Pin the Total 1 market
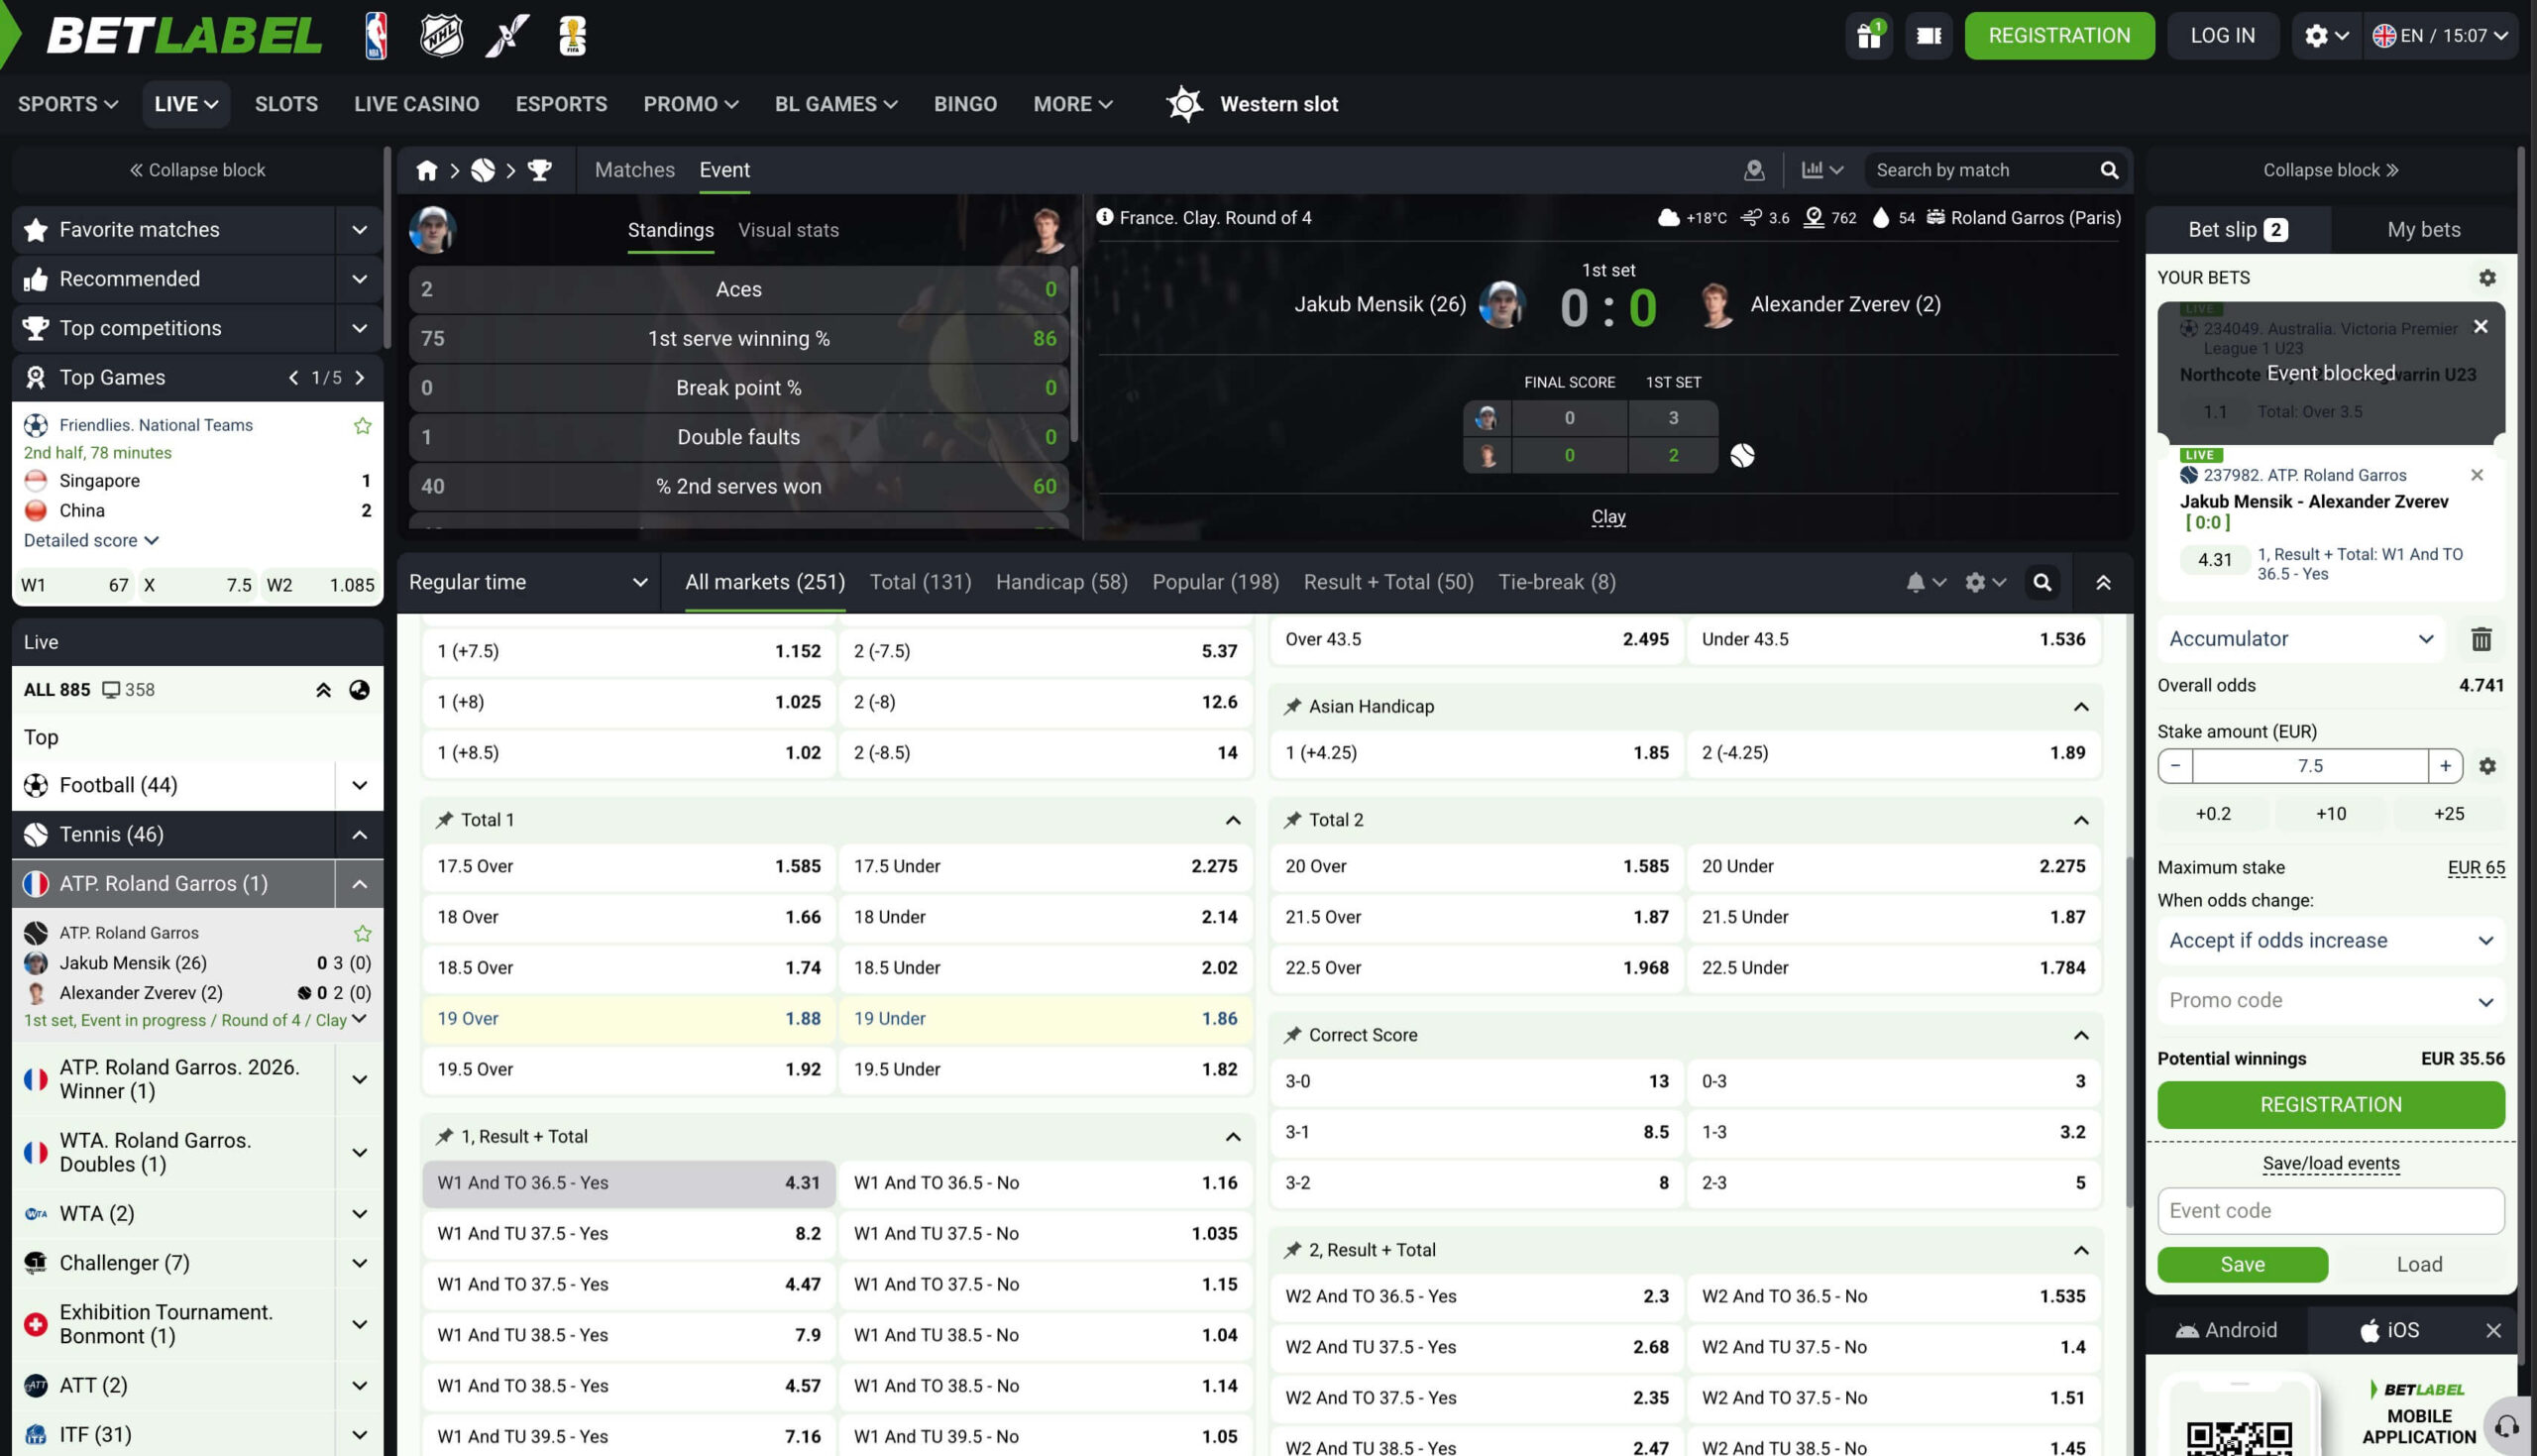 [444, 820]
